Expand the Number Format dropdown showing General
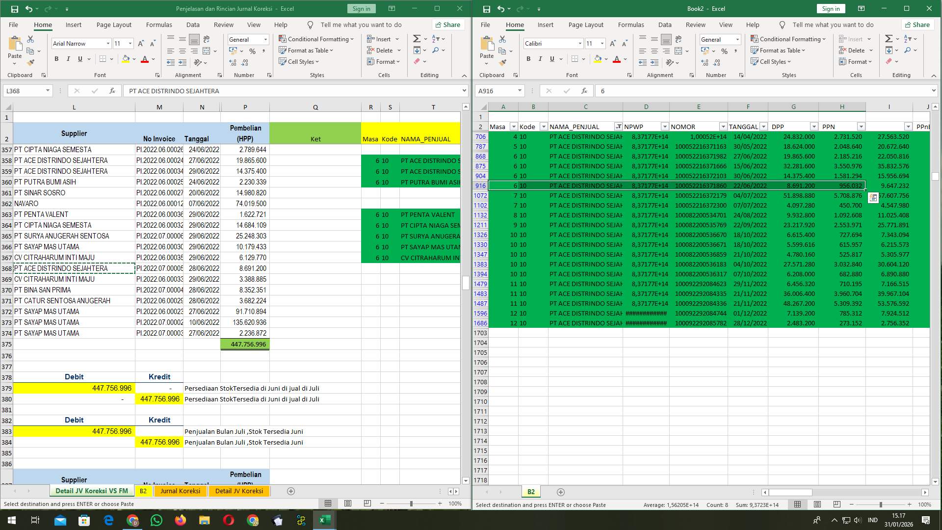This screenshot has height=530, width=942. coord(265,39)
